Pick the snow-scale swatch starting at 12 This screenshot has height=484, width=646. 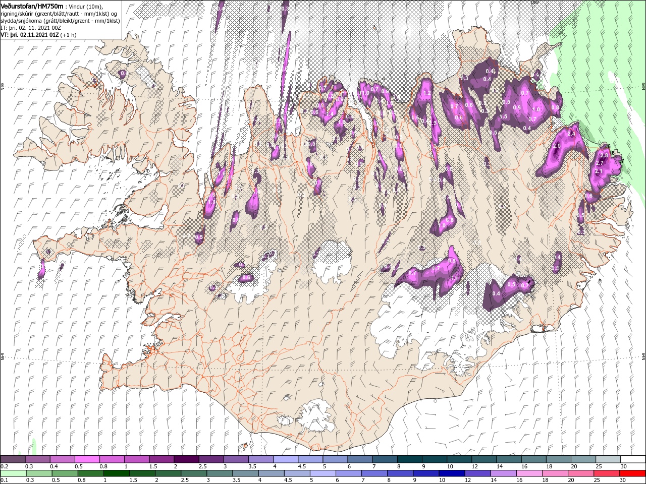[x=483, y=459]
